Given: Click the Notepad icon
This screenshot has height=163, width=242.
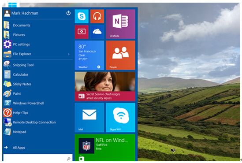Looking at the screenshot, I should coord(7,132).
